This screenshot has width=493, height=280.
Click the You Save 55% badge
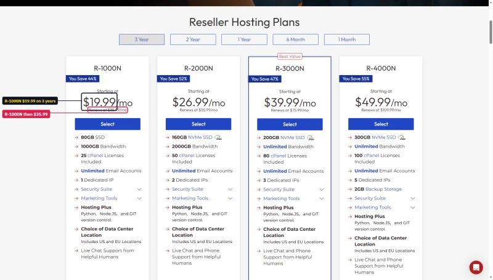point(356,79)
